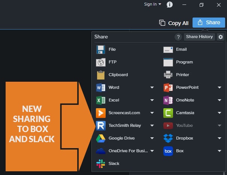Open the Sign In dropdown

point(152,4)
